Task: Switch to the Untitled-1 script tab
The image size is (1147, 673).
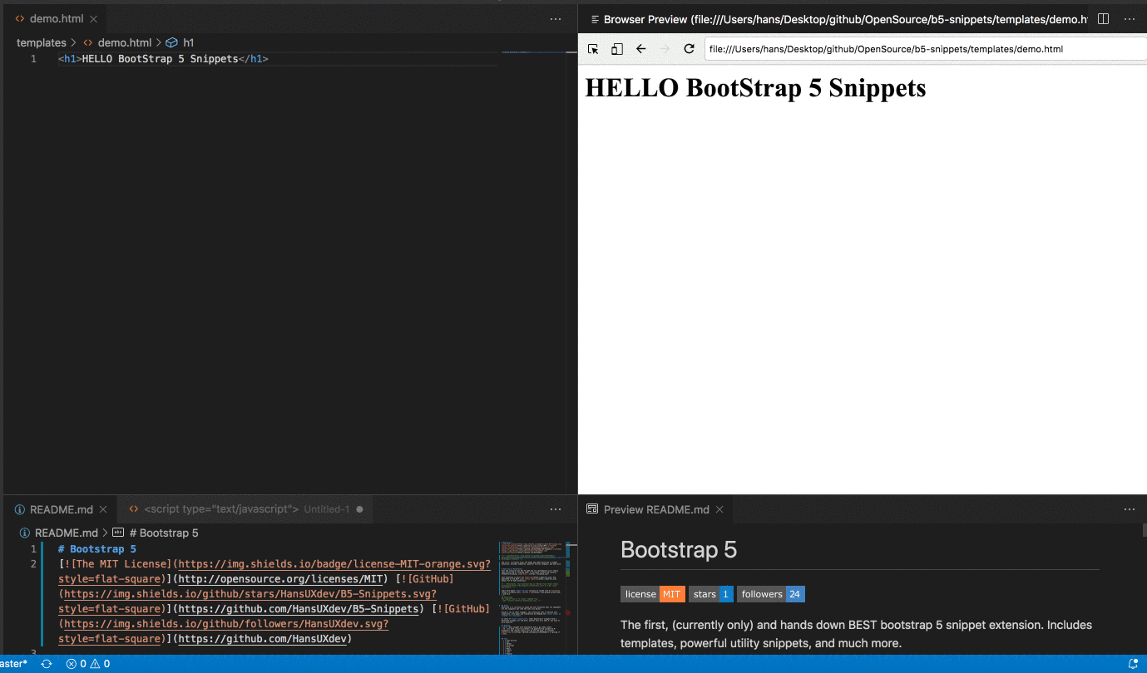Action: click(x=245, y=509)
